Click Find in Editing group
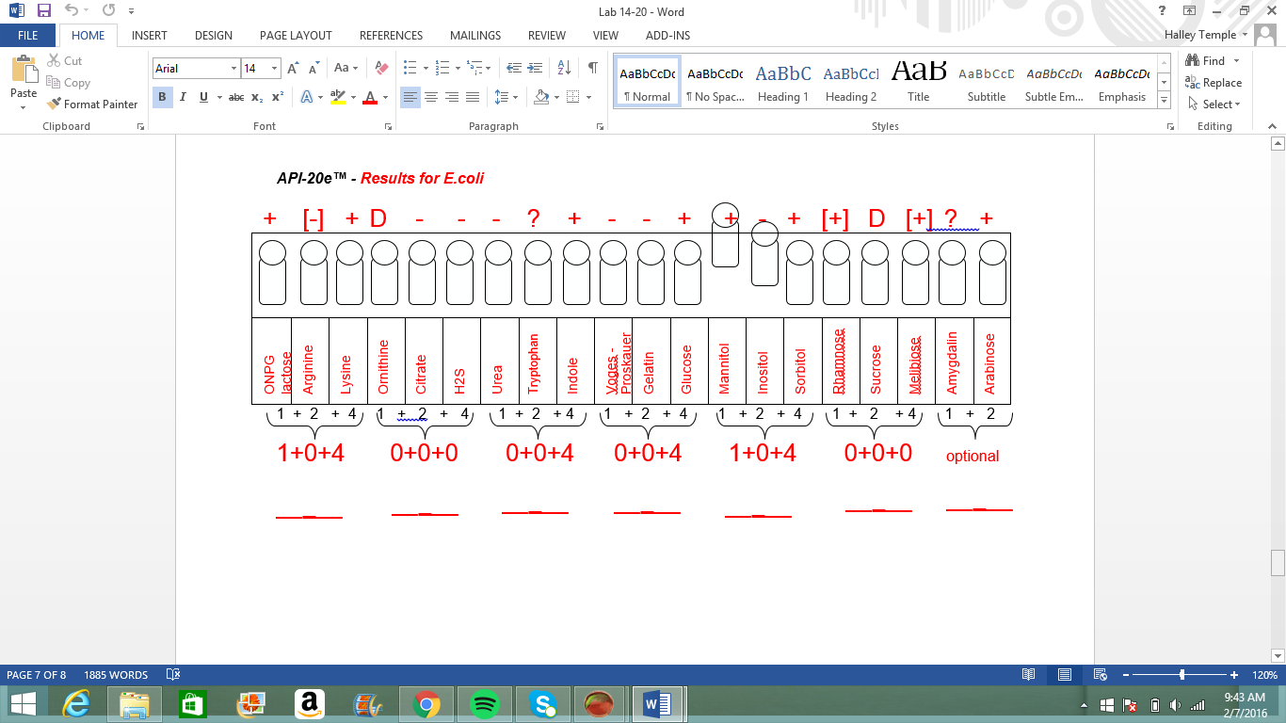1286x723 pixels. click(x=1214, y=61)
